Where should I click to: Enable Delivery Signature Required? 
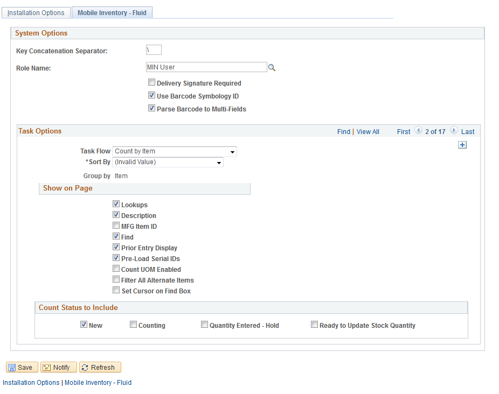click(x=151, y=82)
